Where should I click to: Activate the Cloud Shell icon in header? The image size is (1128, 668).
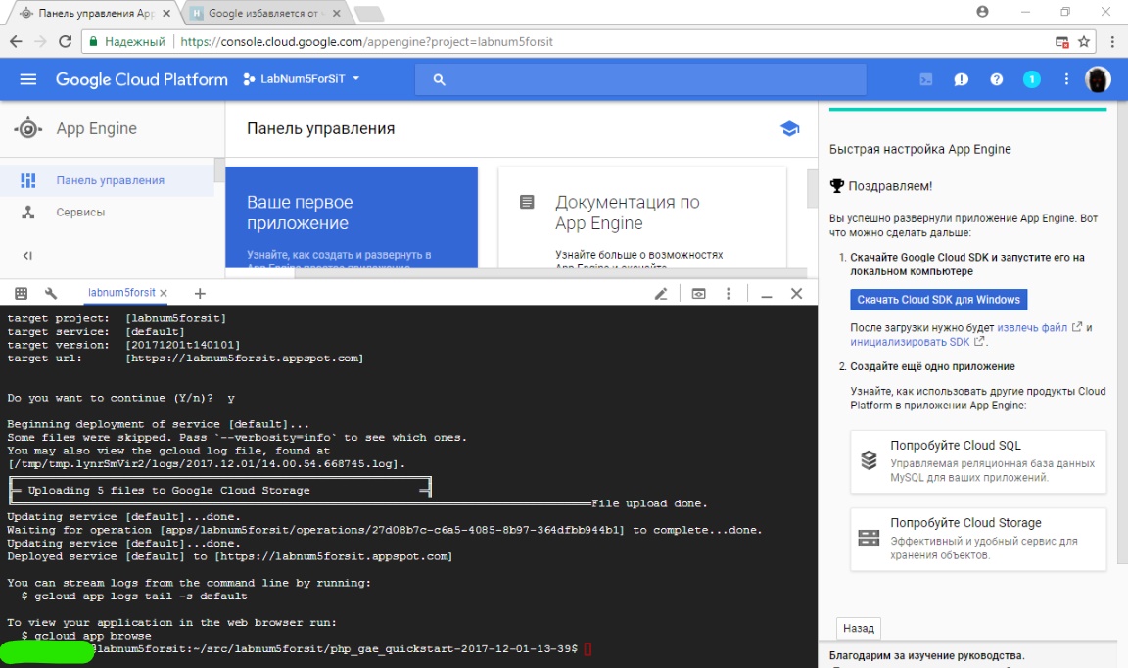[926, 80]
